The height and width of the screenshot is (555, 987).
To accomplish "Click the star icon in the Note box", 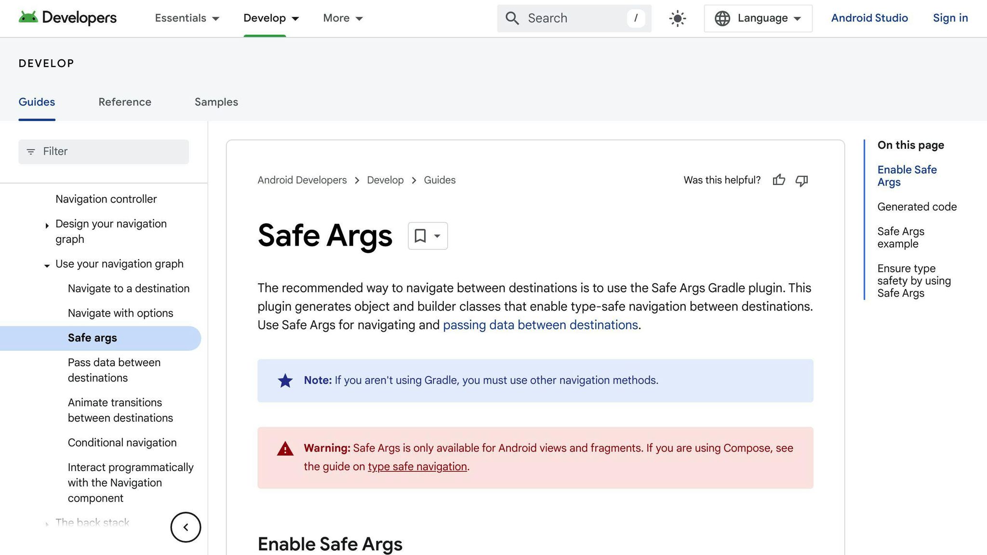I will (x=285, y=380).
